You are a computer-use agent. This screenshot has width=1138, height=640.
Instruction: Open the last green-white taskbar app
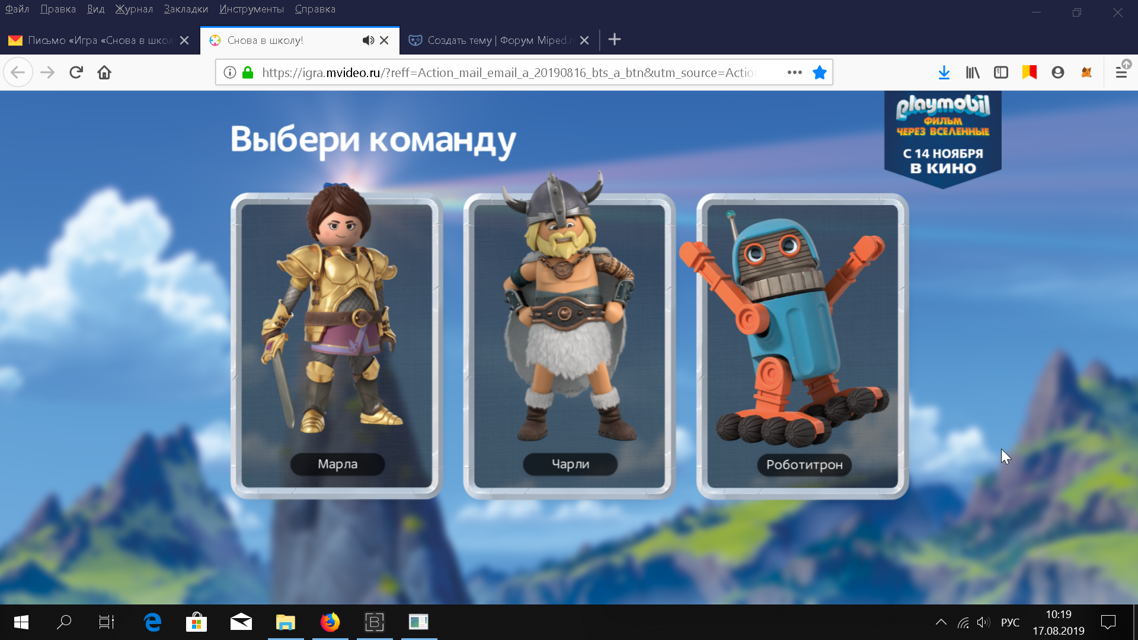coord(419,622)
